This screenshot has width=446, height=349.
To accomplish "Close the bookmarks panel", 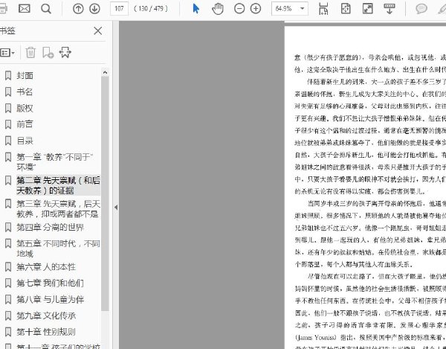I will 98,31.
